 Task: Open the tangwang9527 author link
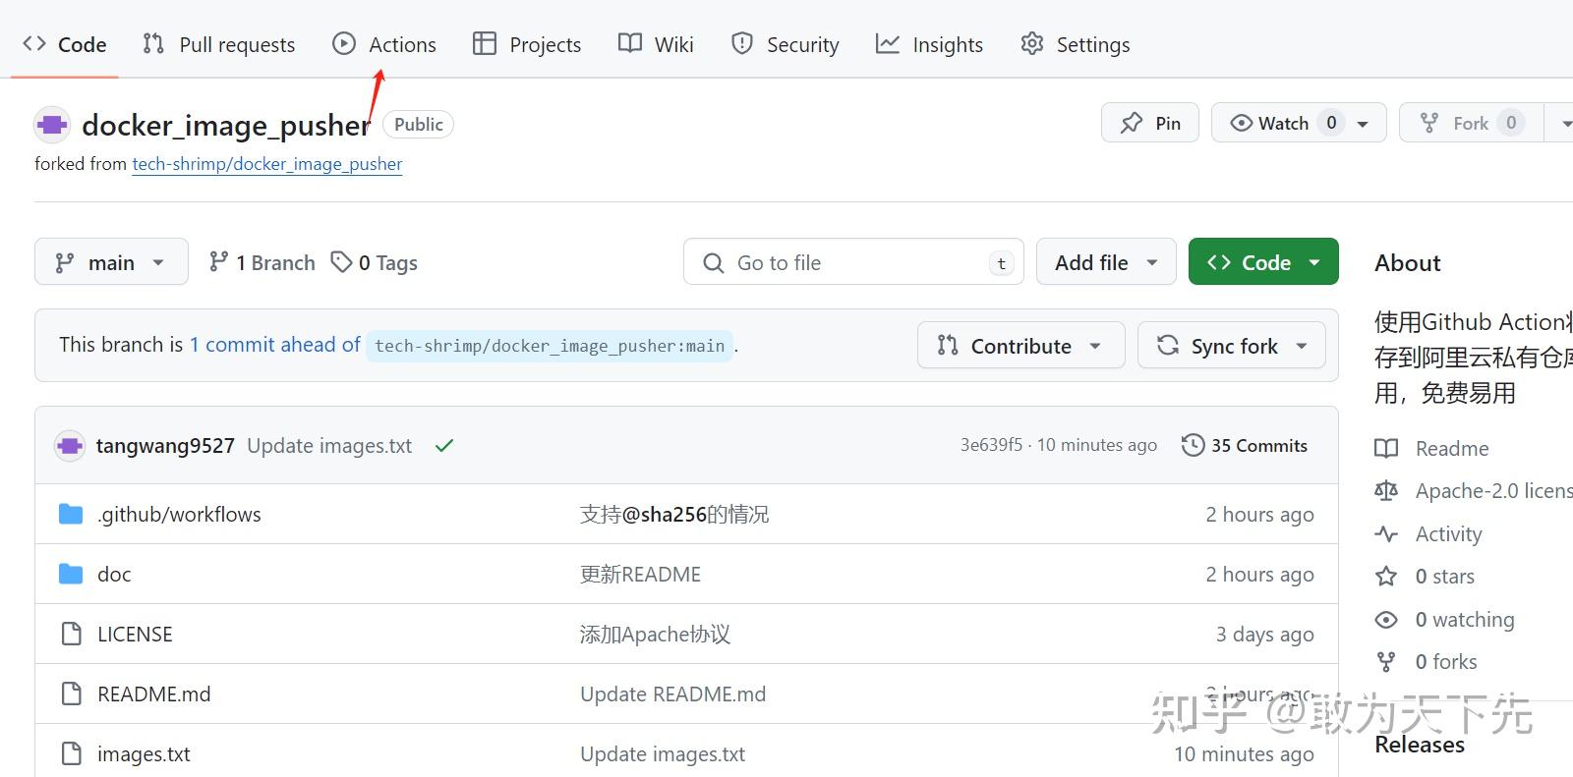coord(165,446)
